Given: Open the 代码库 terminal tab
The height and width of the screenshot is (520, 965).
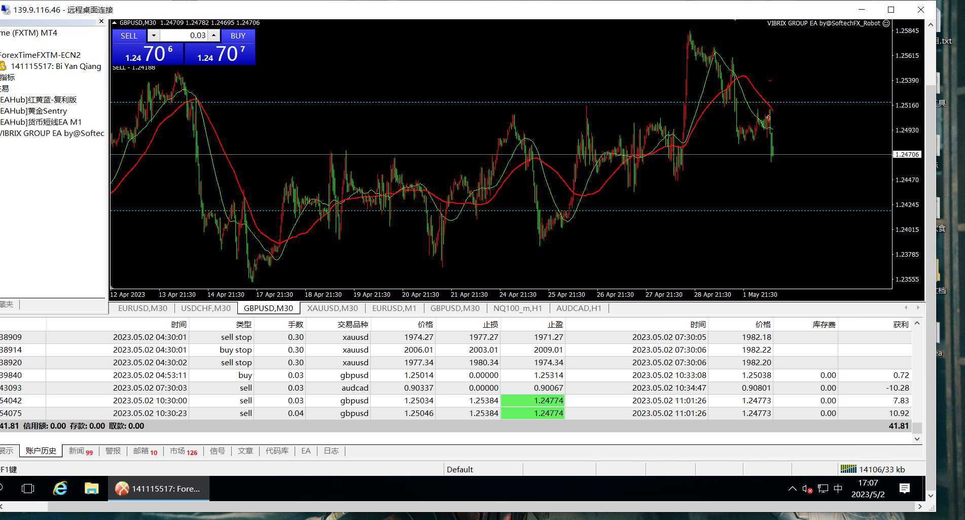Looking at the screenshot, I should tap(277, 451).
